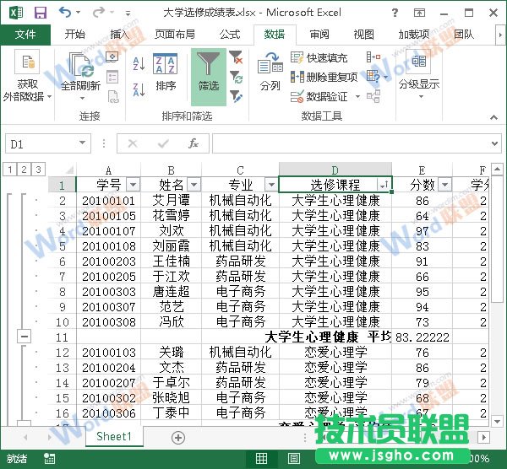
Task: Open the Connections icon next to 全部刷新
Action: [112, 57]
